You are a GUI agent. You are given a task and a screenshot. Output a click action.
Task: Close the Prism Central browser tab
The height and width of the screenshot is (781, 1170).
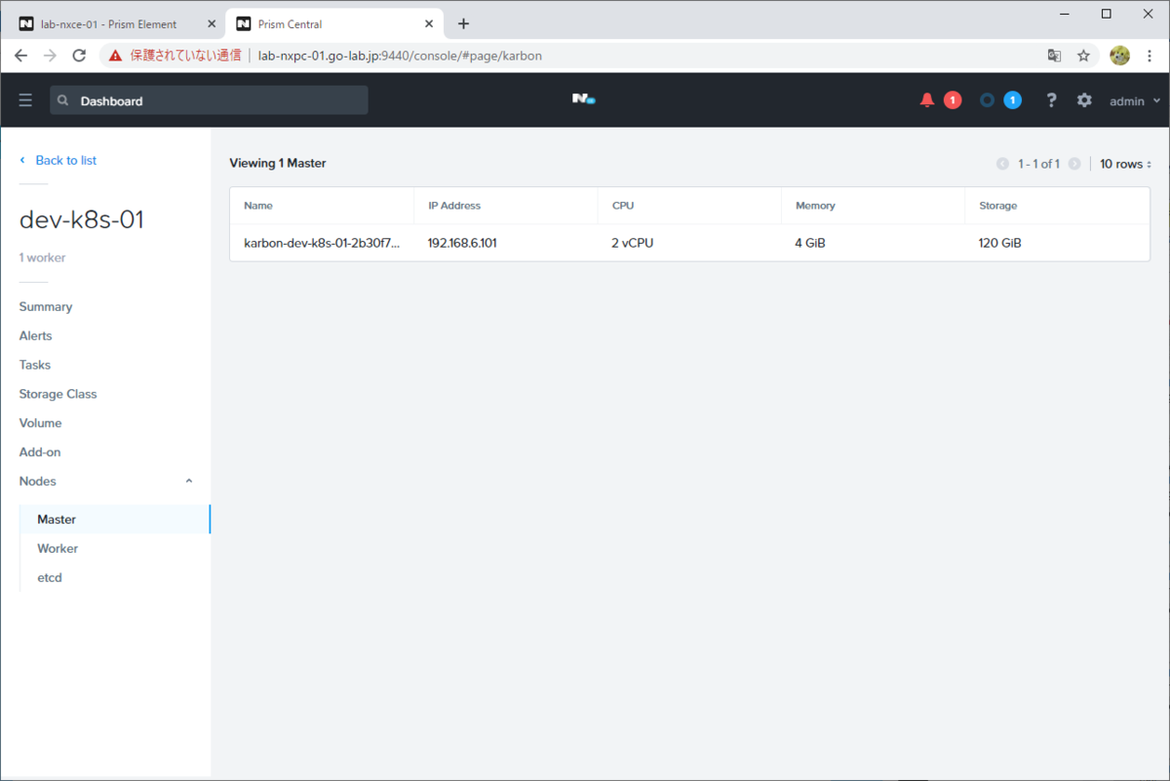coord(430,23)
